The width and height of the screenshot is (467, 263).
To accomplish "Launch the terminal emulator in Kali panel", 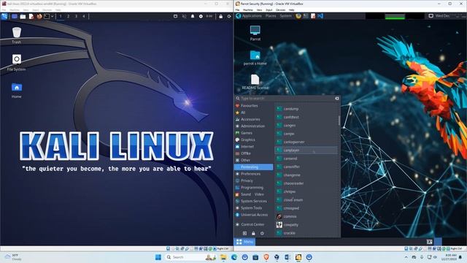I will (x=47, y=16).
